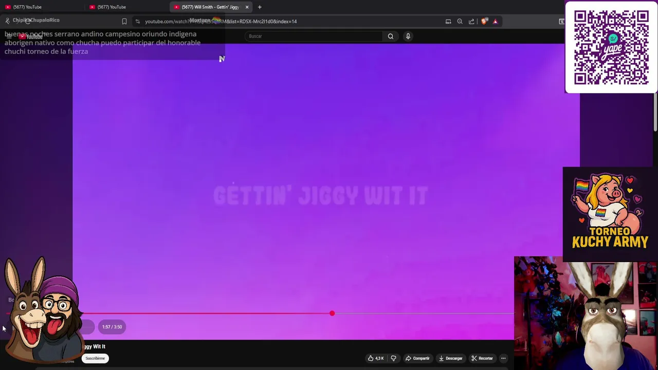The image size is (658, 370).
Task: Close the Will Smith Gettin' Jiggy tab
Action: pyautogui.click(x=247, y=7)
